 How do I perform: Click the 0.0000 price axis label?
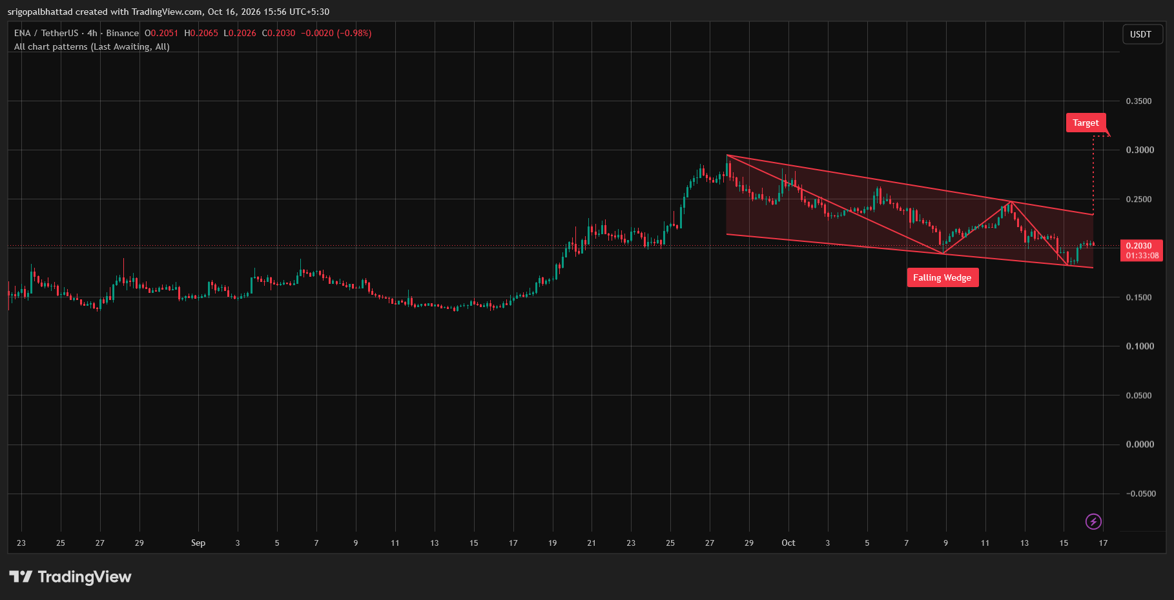[x=1140, y=445]
